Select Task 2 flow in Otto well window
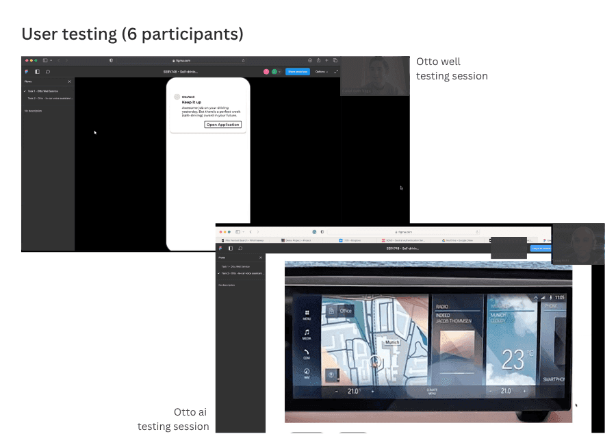 (50, 99)
